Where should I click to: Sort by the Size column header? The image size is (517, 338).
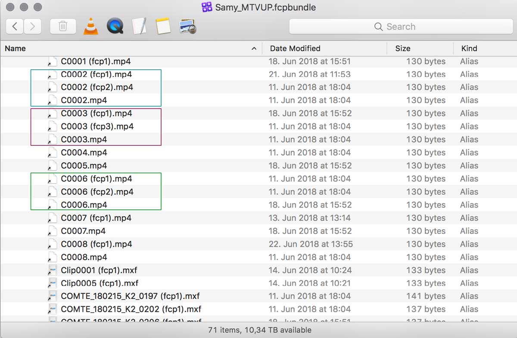tap(403, 49)
